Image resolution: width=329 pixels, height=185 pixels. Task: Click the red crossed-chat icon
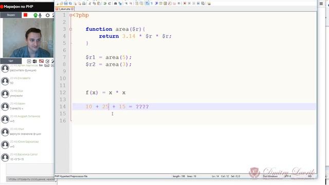[x=41, y=61]
